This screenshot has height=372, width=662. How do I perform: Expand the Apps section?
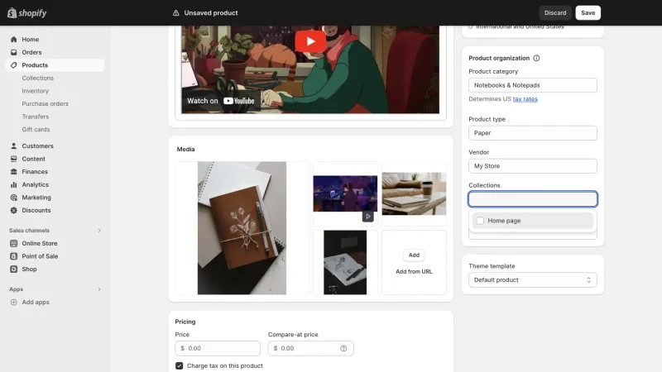point(99,289)
